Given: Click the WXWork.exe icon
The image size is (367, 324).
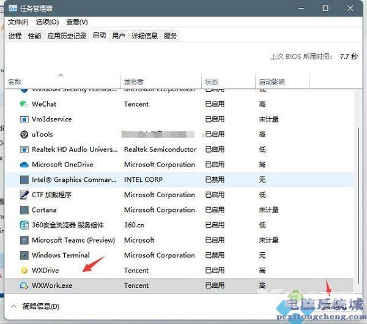Looking at the screenshot, I should tap(24, 285).
